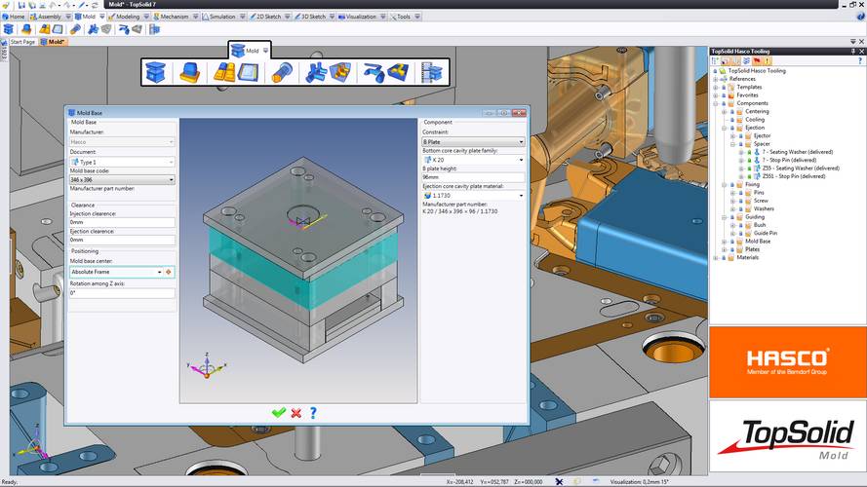The width and height of the screenshot is (867, 487).
Task: Open help with the blue question mark
Action: tap(313, 413)
